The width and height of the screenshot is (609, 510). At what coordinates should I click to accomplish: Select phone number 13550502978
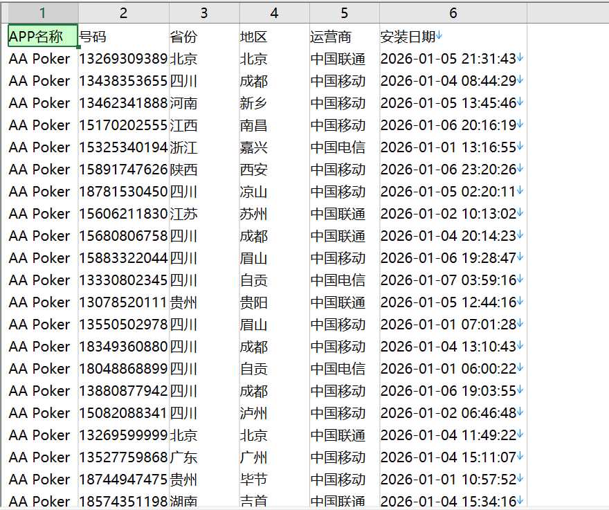point(123,325)
